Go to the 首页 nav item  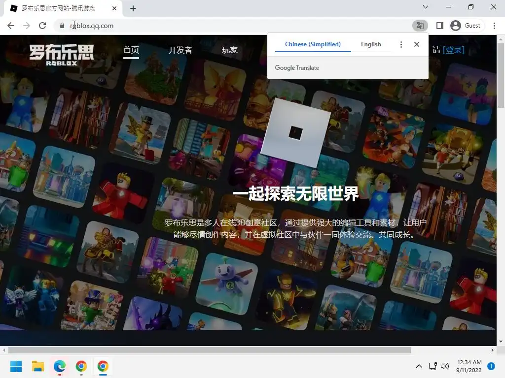coord(131,50)
